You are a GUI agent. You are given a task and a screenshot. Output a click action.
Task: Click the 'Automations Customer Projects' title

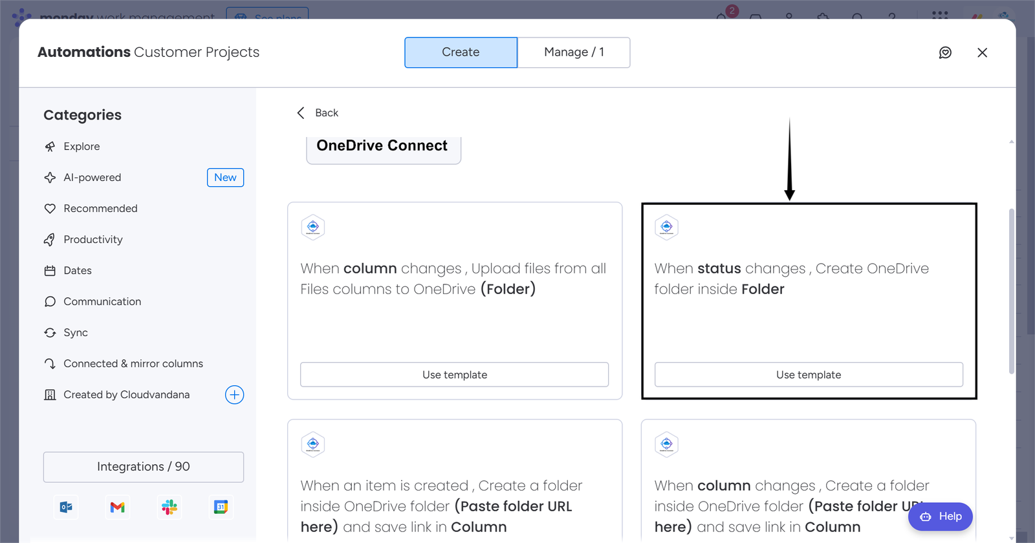point(148,52)
